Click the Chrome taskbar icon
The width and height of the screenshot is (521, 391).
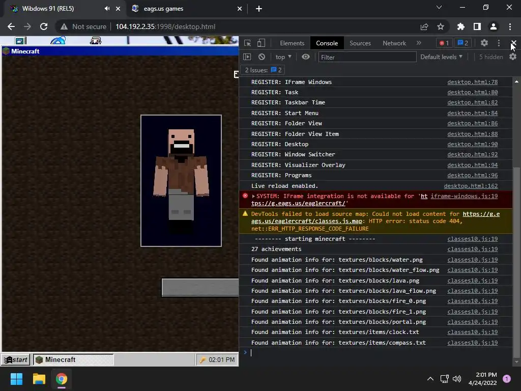point(62,379)
